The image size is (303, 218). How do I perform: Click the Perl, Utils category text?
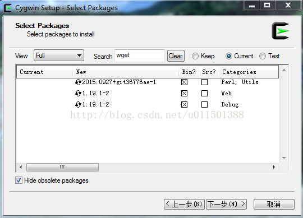tap(240, 82)
